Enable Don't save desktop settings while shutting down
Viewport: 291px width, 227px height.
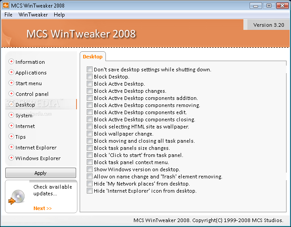tap(89, 70)
